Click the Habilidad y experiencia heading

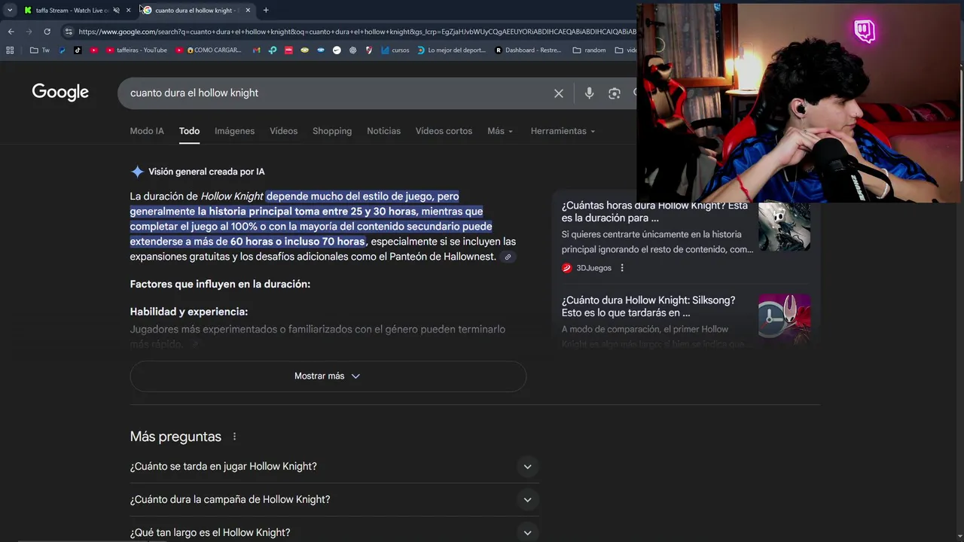(x=188, y=312)
